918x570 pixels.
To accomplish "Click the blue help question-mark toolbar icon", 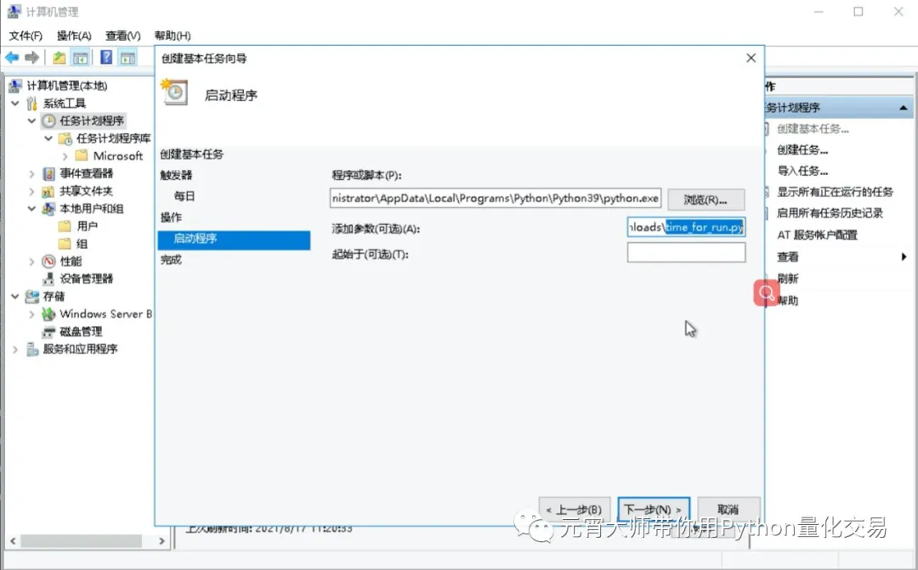I will (106, 58).
